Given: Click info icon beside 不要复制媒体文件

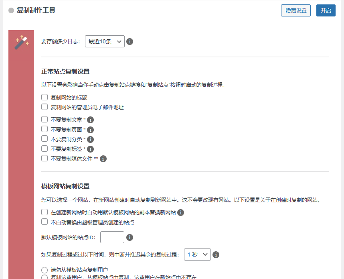Looking at the screenshot, I should (x=103, y=159).
